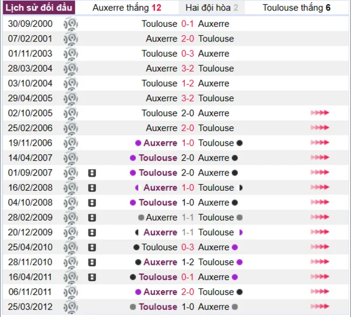Open video icon for 16/02/2008 match
The width and height of the screenshot is (351, 317).
[x=92, y=188]
